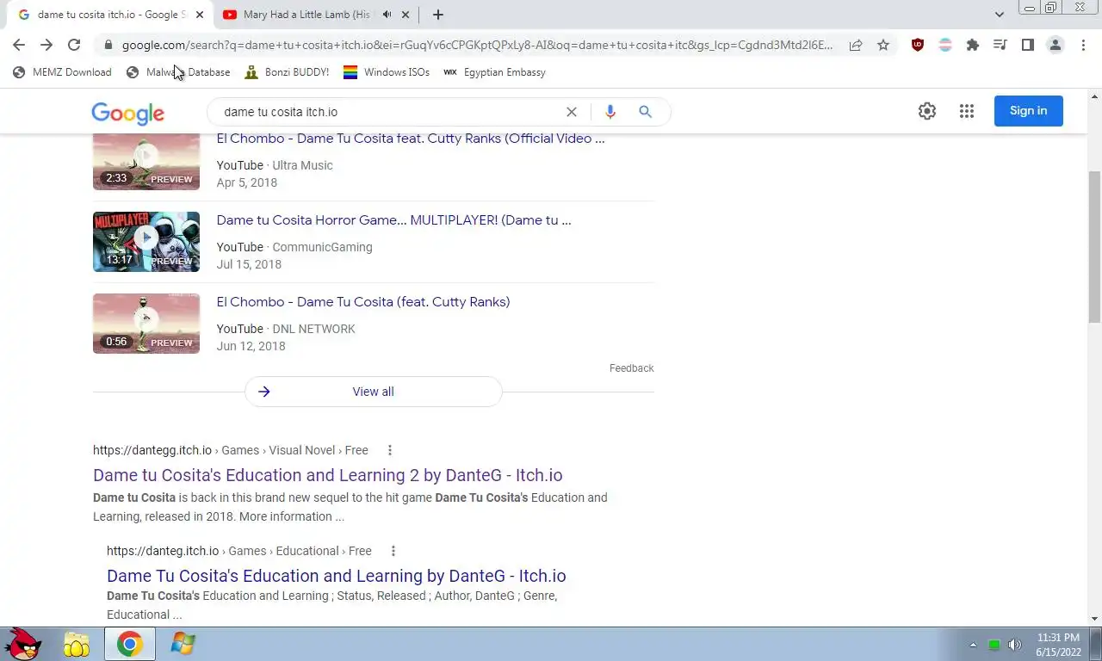The height and width of the screenshot is (661, 1102).
Task: Open the taskbar folder icon
Action: (x=77, y=644)
